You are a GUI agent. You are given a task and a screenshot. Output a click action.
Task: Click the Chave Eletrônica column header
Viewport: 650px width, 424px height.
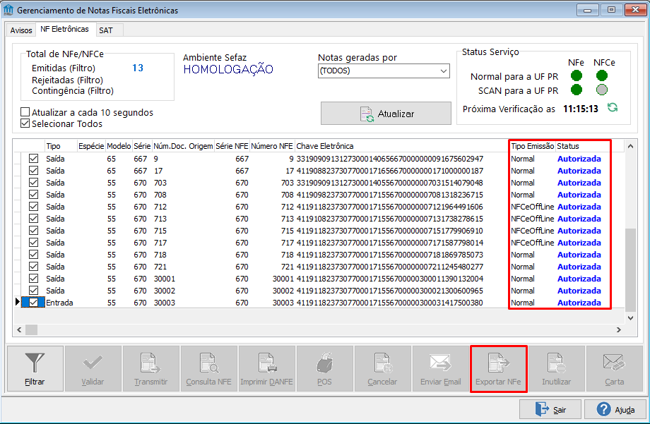point(402,146)
